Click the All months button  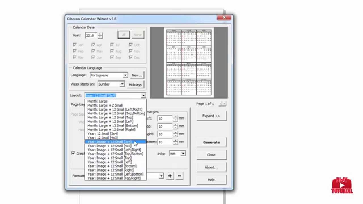pyautogui.click(x=124, y=35)
